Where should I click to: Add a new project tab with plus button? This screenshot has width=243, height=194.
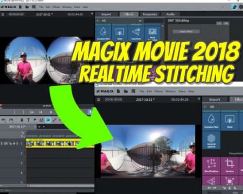coord(39,127)
